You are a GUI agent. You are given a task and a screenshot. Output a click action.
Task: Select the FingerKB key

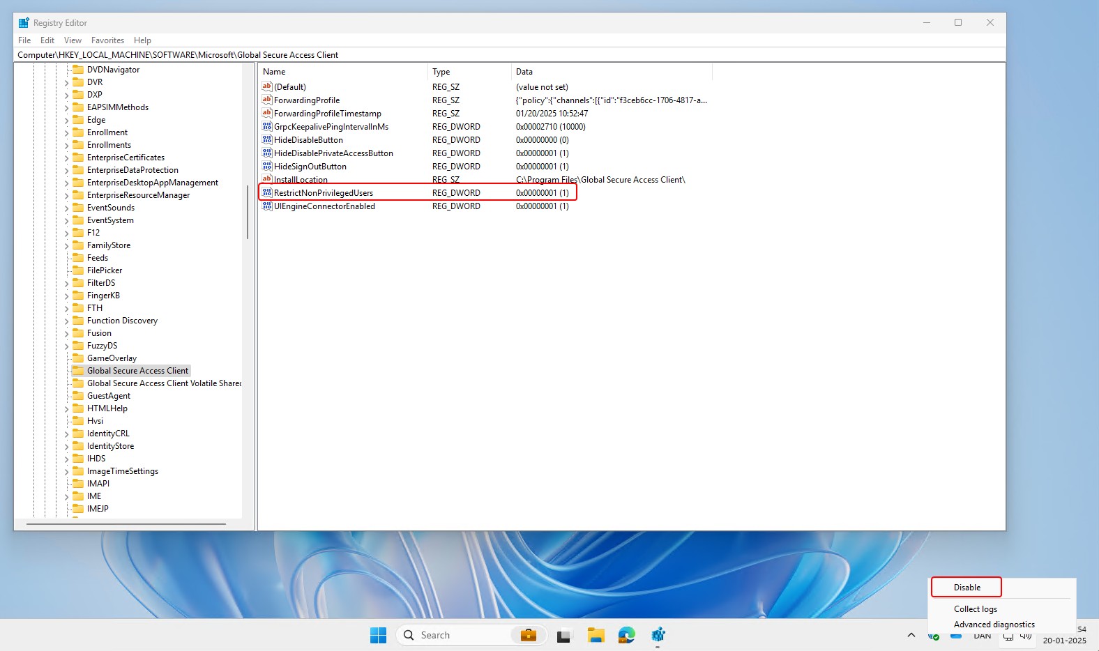pos(103,296)
